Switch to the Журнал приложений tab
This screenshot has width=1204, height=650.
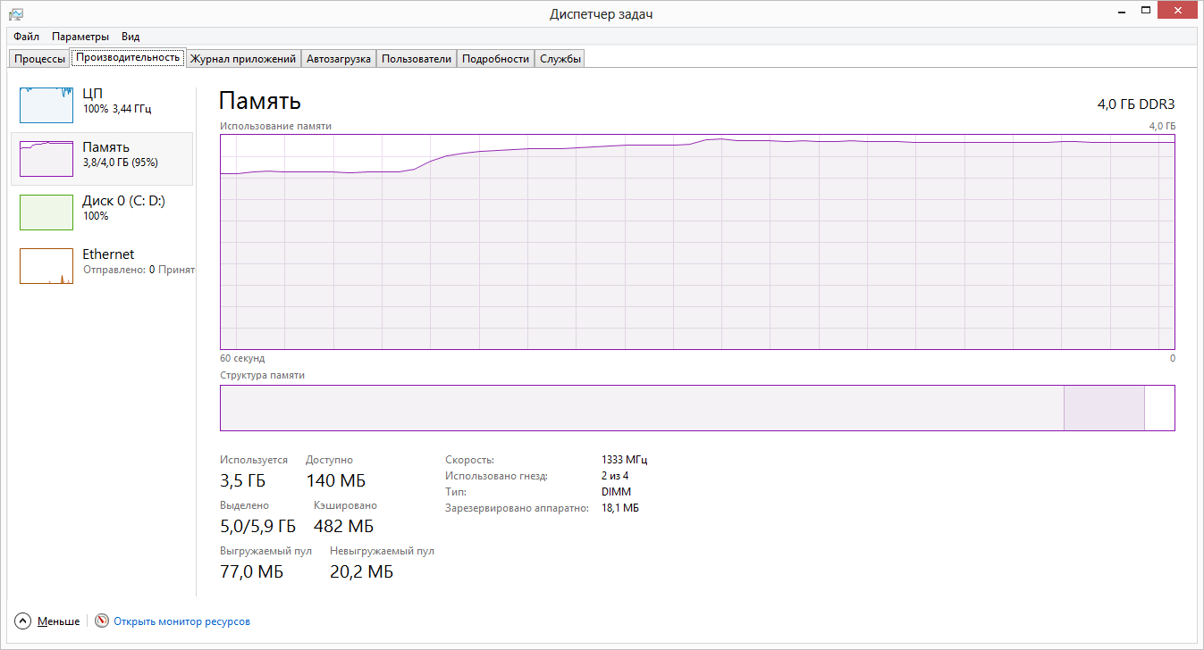[242, 59]
